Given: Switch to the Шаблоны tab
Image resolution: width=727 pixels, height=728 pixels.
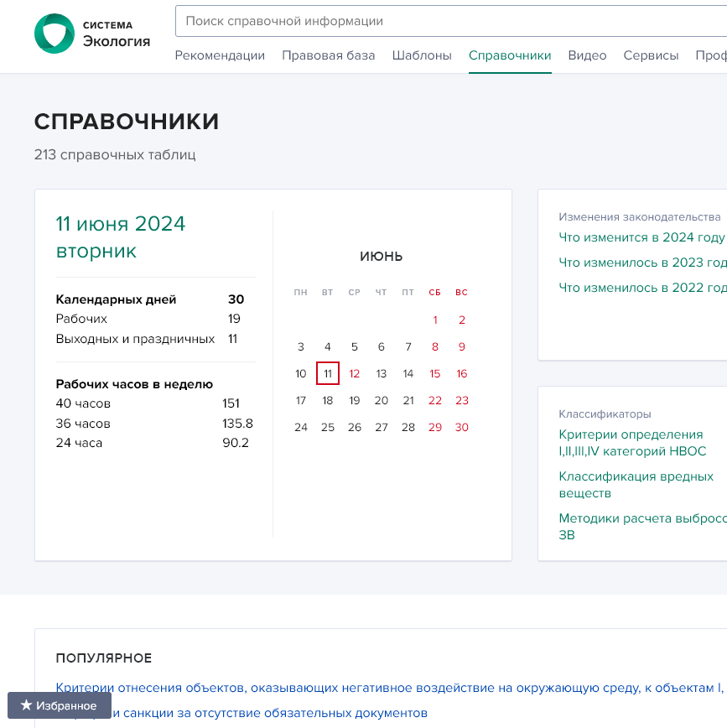Looking at the screenshot, I should point(421,55).
